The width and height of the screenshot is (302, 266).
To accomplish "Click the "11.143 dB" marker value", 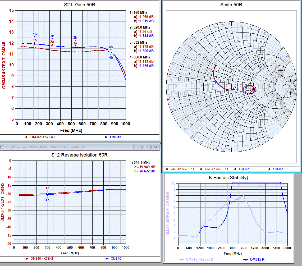I will 146,62.
